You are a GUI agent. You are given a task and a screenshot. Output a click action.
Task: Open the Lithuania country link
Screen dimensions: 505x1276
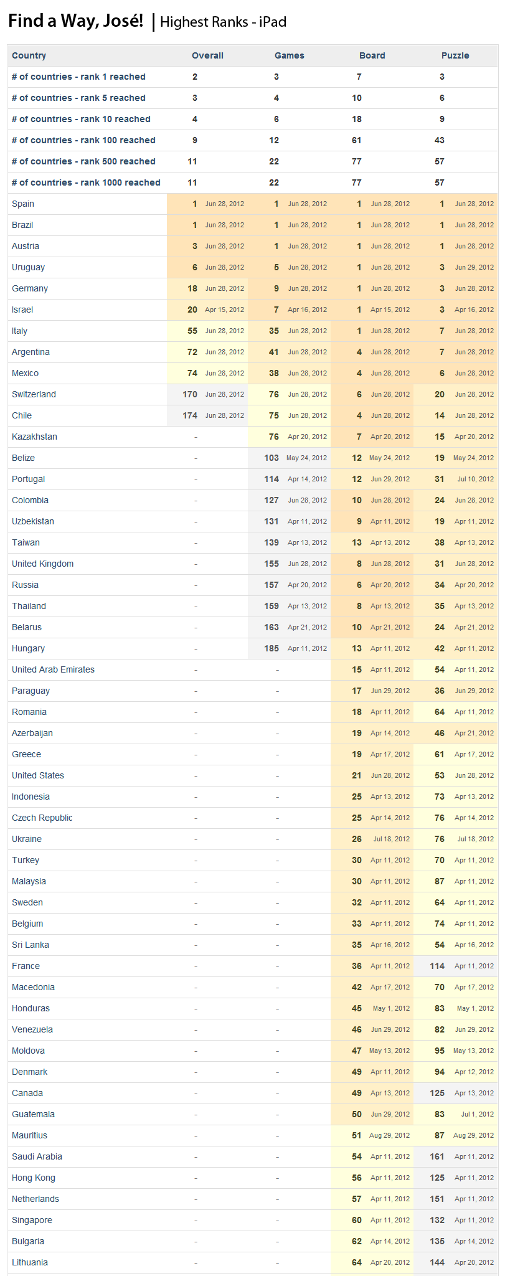tap(30, 1262)
